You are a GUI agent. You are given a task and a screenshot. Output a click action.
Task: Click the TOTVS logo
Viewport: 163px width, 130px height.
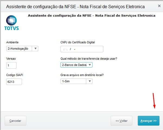click(12, 23)
